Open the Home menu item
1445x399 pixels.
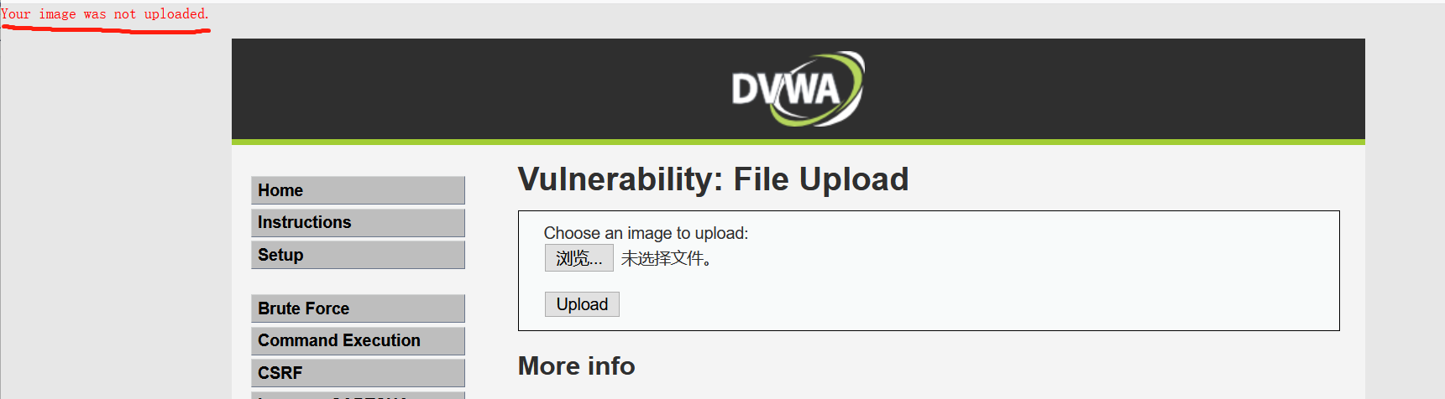point(358,190)
